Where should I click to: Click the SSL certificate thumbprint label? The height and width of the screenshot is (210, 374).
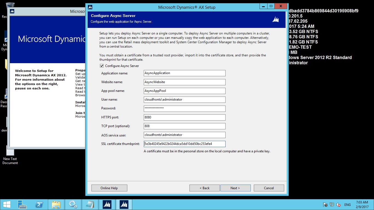pyautogui.click(x=120, y=144)
